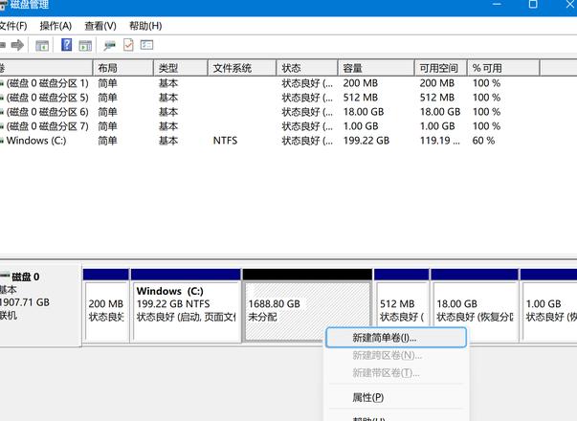This screenshot has height=421, width=577.
Task: Choose 新建简单卷(I)... from context menu
Action: coord(396,338)
